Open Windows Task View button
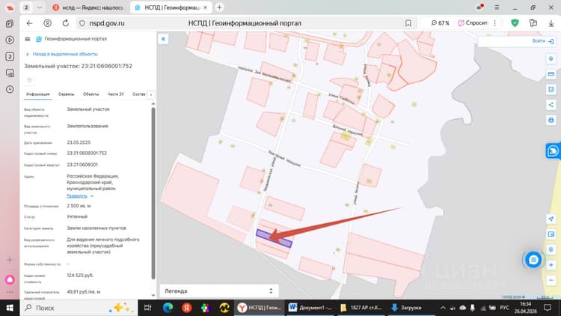 coord(148,308)
